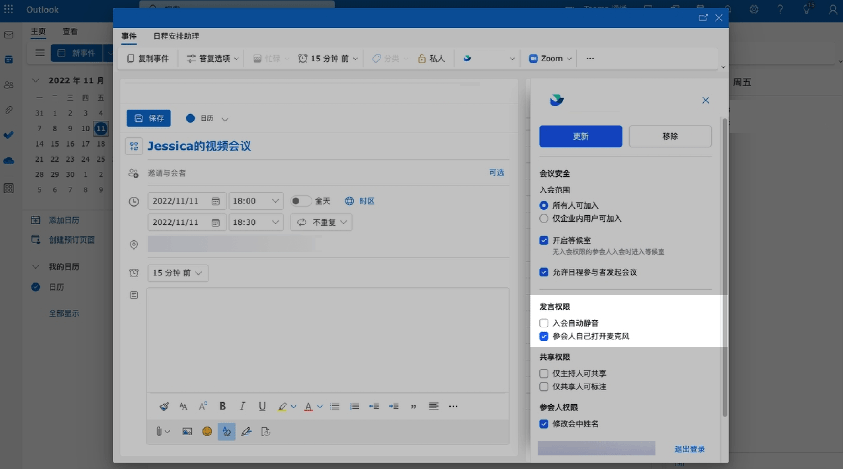Mark event as private (私人)
This screenshot has width=843, height=469.
coord(431,59)
